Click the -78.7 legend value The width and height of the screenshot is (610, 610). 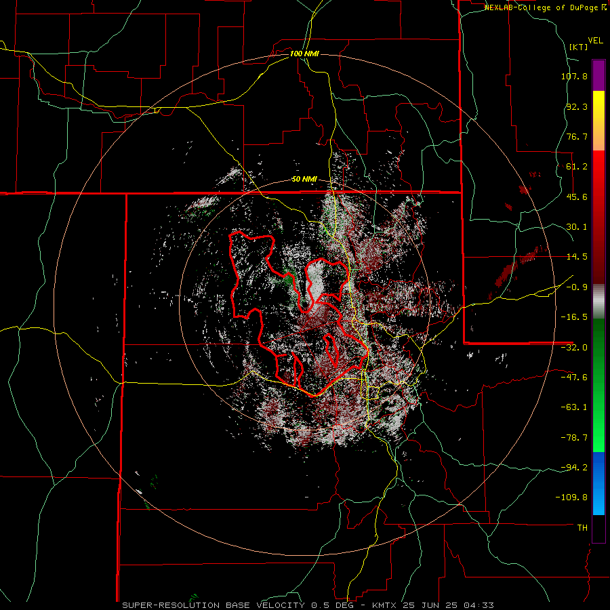(x=574, y=438)
